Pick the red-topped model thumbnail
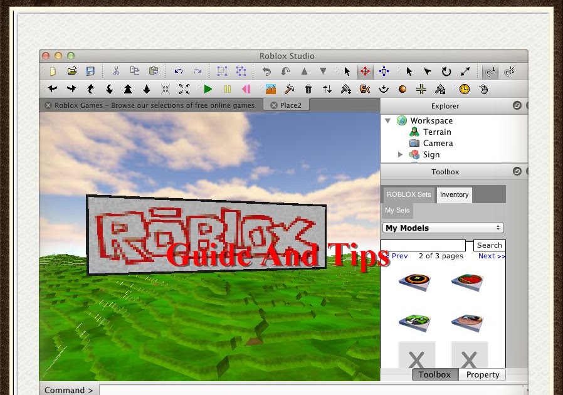Screen dimensions: 563x395 coord(468,282)
